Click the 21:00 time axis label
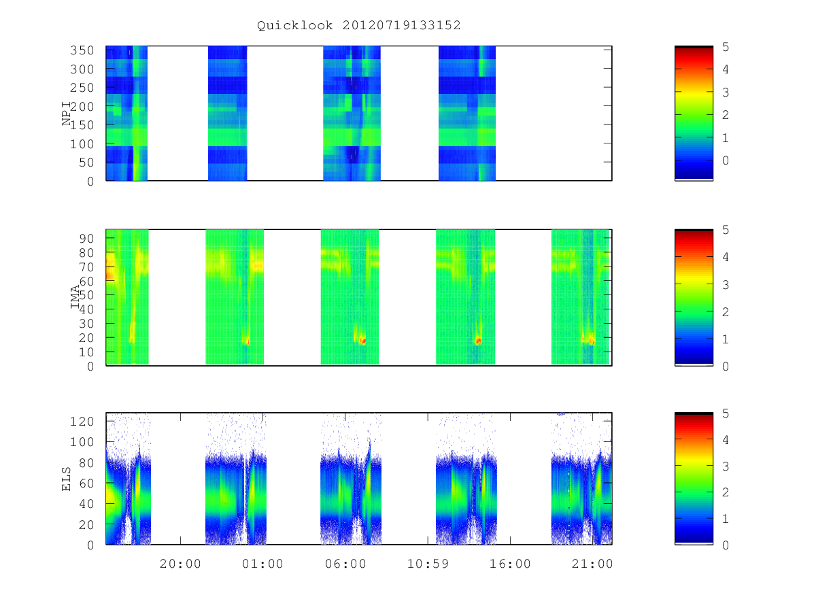Viewport: 816px width, 612px height. point(592,564)
